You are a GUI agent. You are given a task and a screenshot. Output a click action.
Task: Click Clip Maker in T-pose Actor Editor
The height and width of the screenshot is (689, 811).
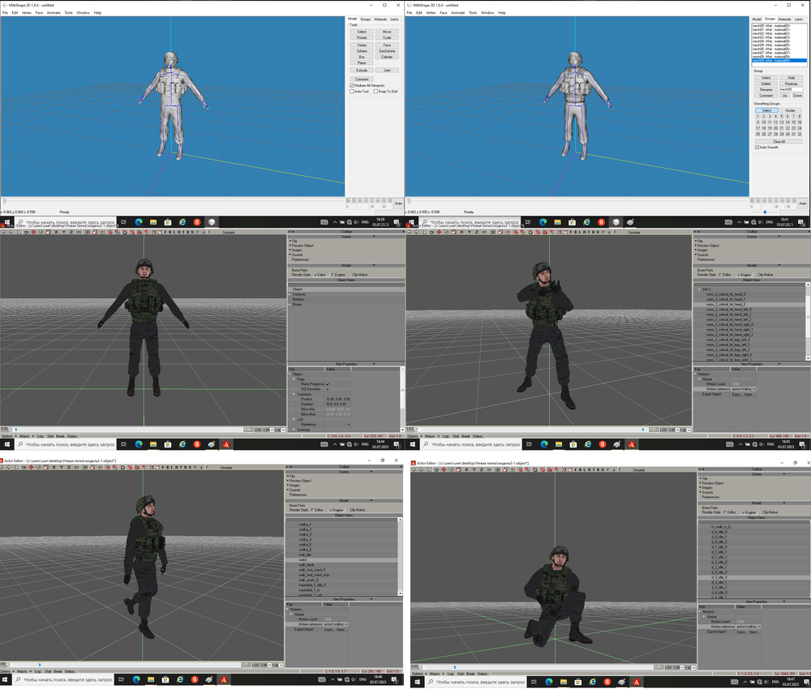[x=359, y=275]
